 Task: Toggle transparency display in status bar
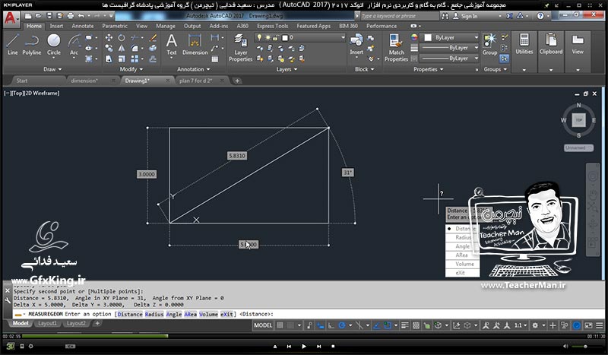point(416,325)
